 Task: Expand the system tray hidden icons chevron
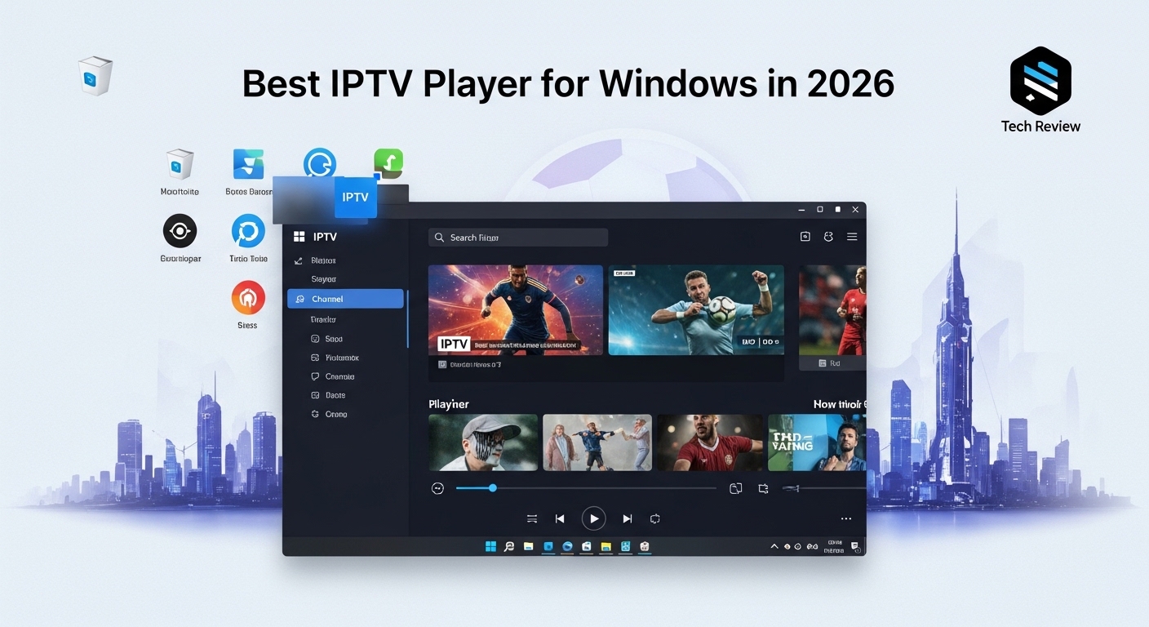coord(774,546)
